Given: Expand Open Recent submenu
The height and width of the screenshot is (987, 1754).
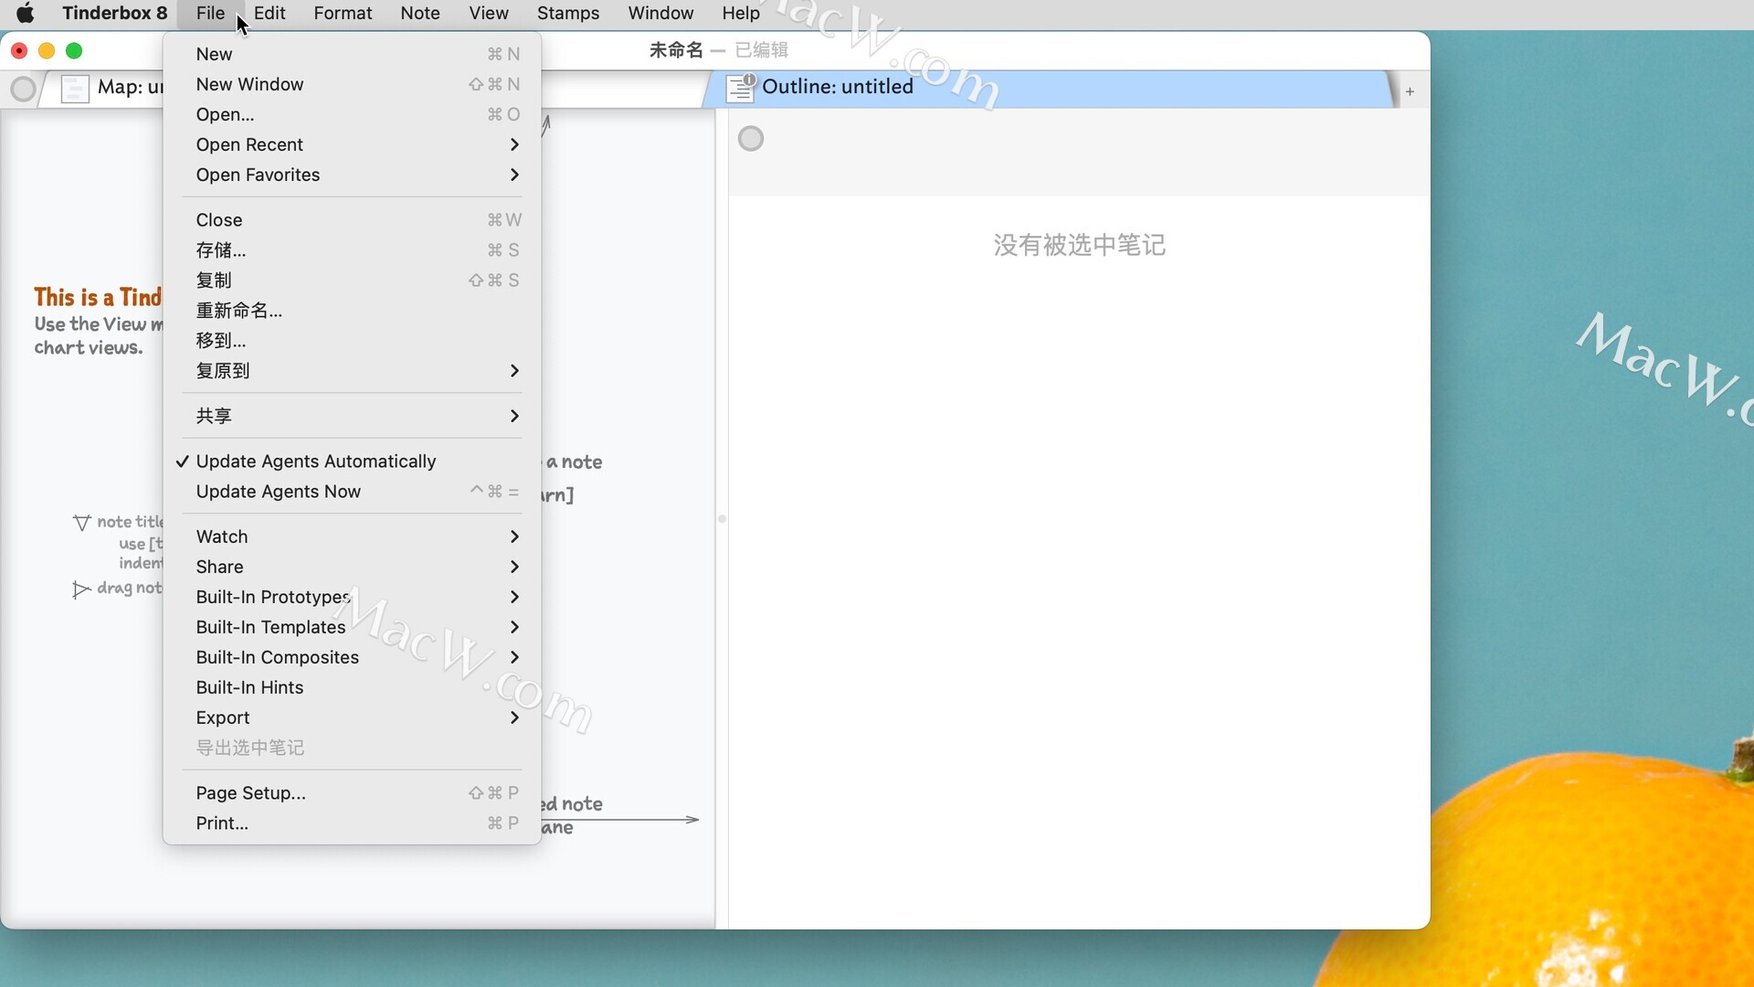Looking at the screenshot, I should pos(352,144).
